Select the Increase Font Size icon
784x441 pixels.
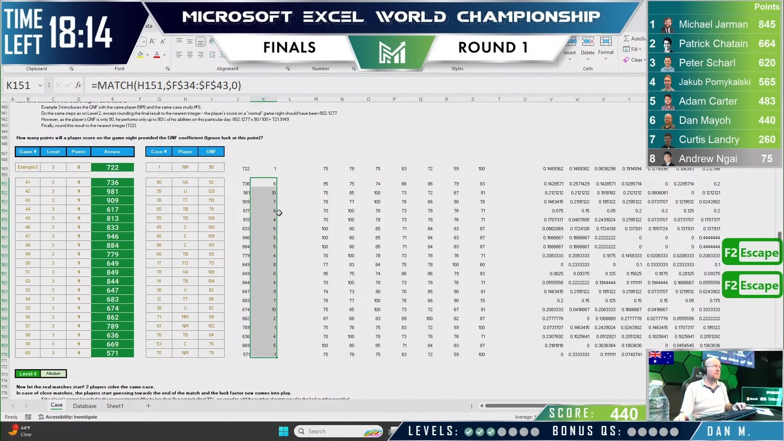coord(152,41)
